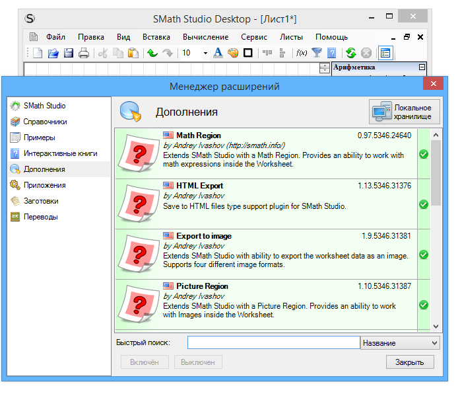Select Примеры in sidebar
460x394 pixels.
coord(59,138)
